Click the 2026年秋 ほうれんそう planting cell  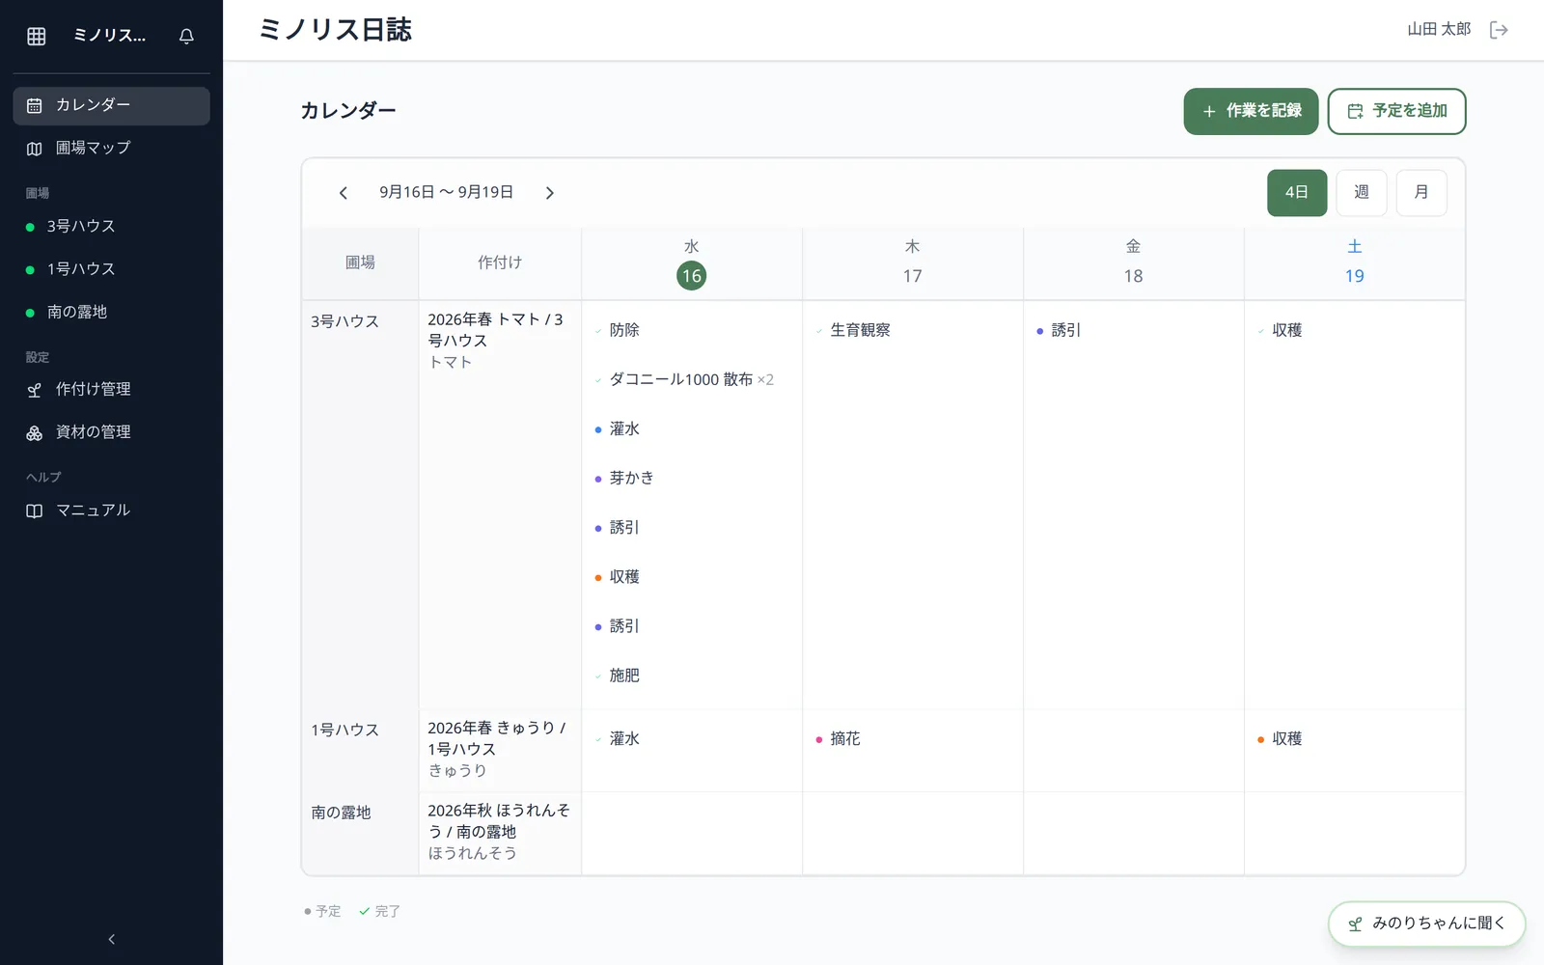click(500, 834)
